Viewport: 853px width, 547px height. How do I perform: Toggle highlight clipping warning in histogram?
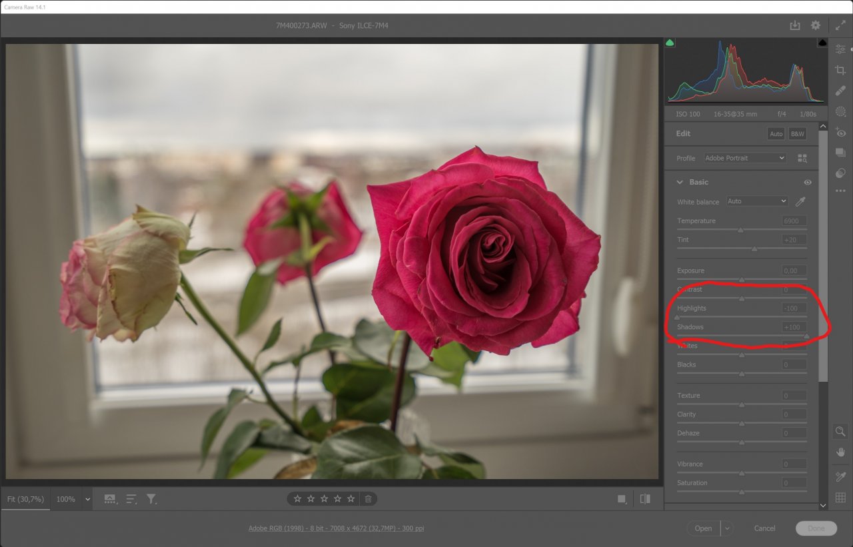tap(822, 43)
